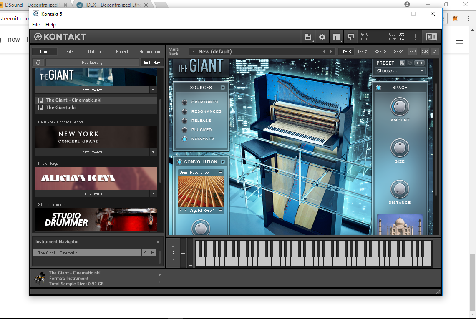
Task: Open the Choose... preset dropdown
Action: click(x=399, y=70)
